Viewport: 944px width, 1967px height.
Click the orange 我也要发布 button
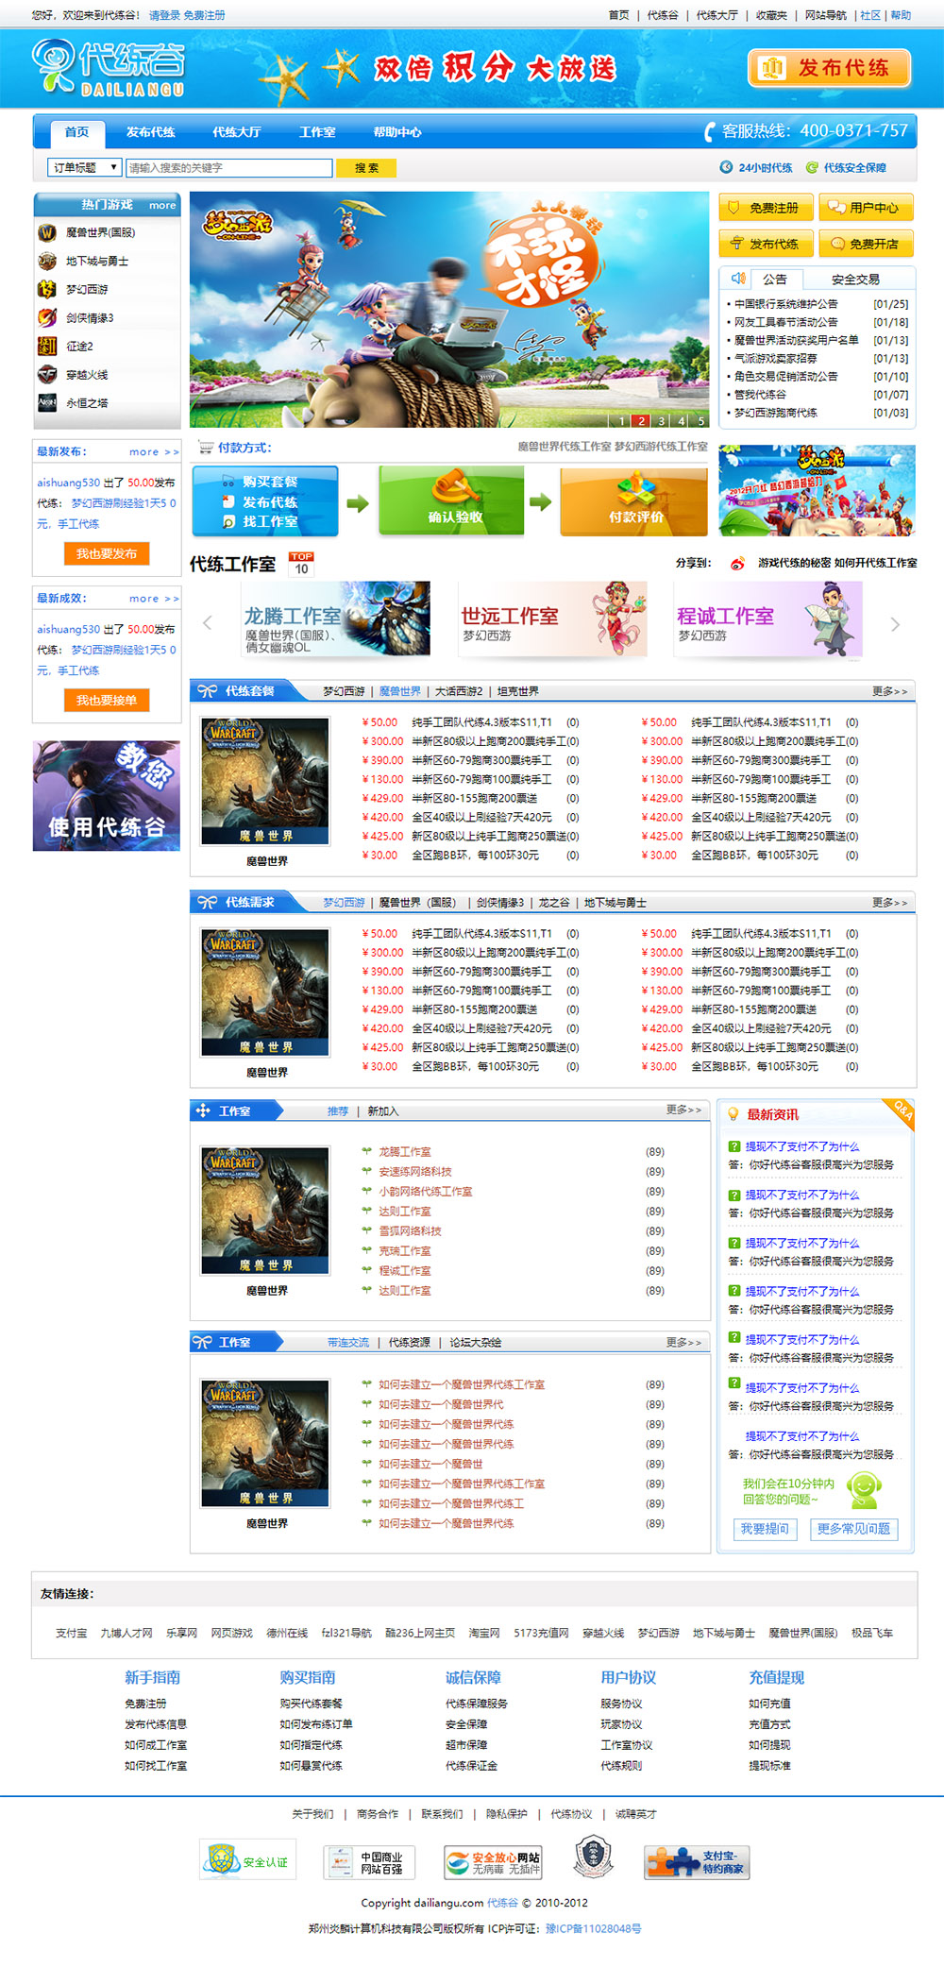coord(107,554)
